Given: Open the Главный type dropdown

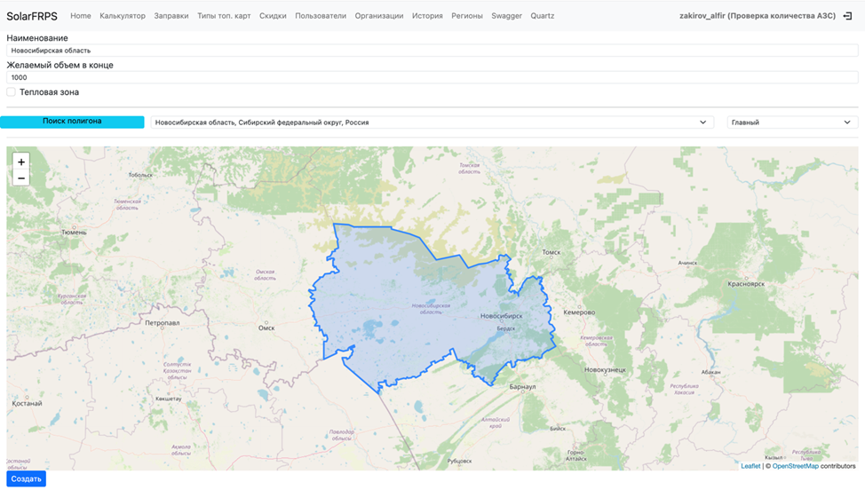Looking at the screenshot, I should click(x=792, y=122).
